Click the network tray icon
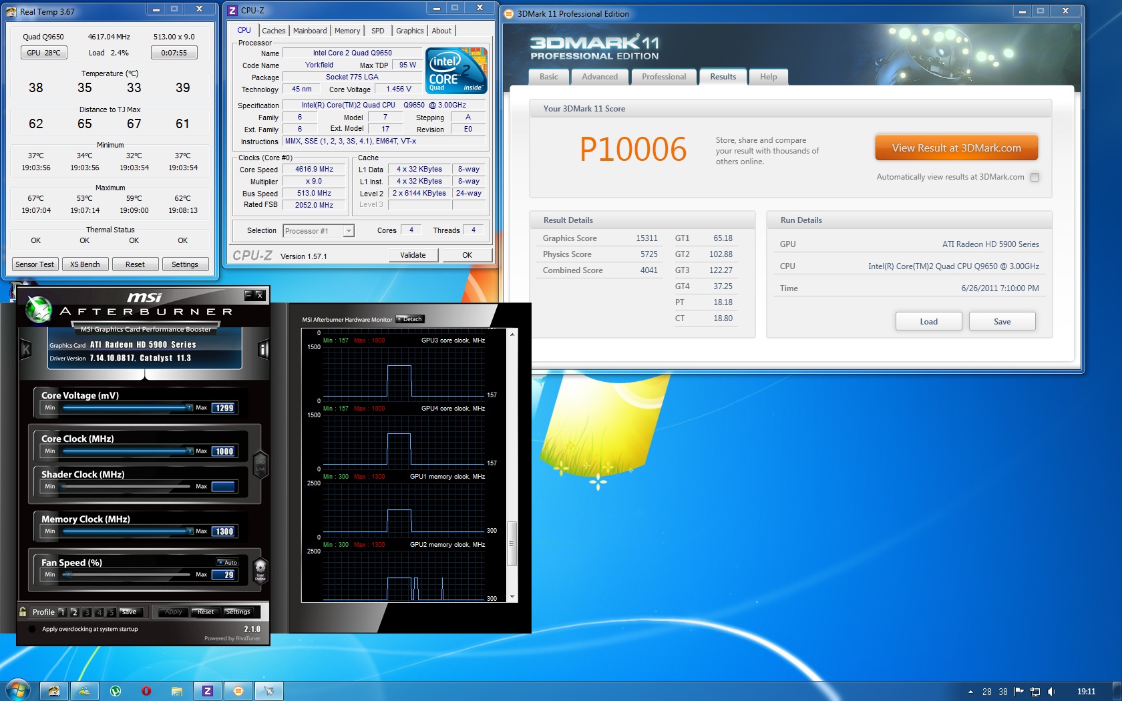This screenshot has width=1122, height=701. pyautogui.click(x=1035, y=692)
